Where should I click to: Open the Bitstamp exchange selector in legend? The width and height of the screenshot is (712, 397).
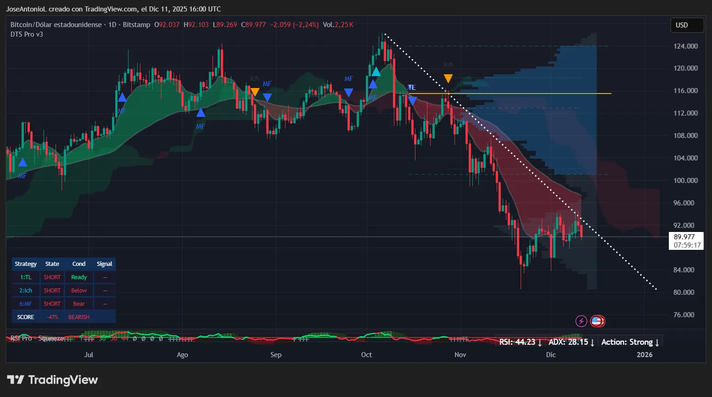(x=136, y=24)
